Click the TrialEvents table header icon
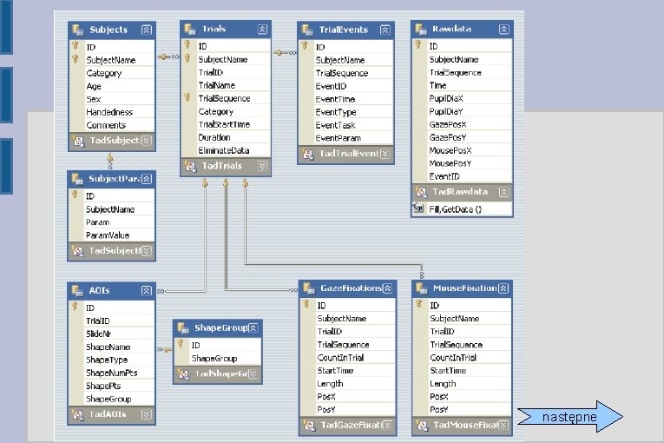 307,30
